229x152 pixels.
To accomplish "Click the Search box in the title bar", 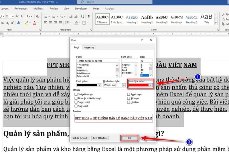I will (x=115, y=2).
